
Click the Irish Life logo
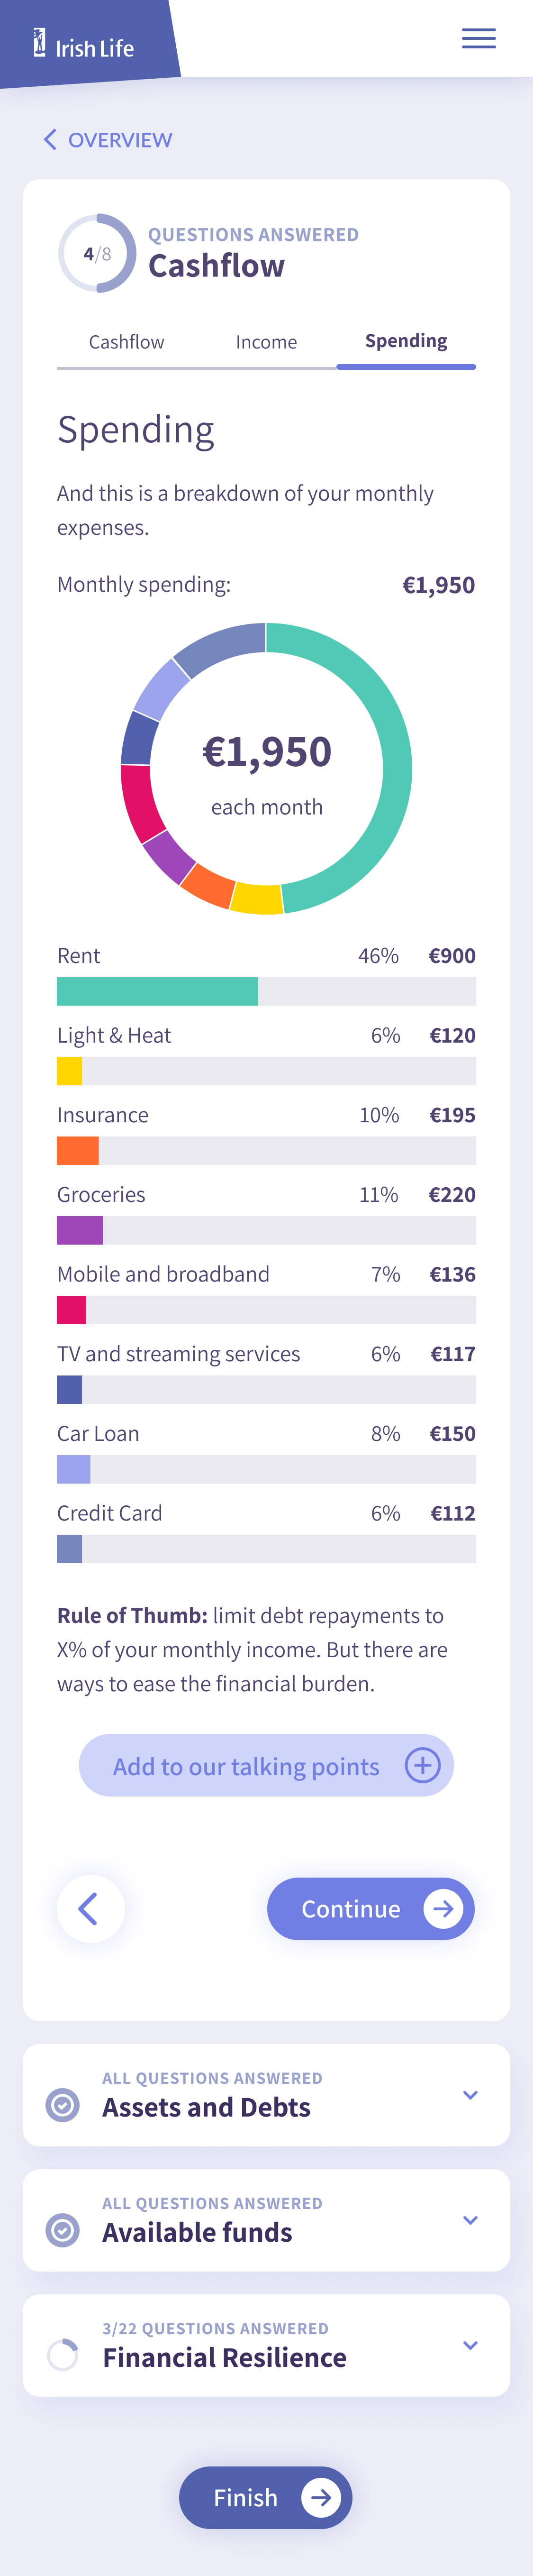click(84, 44)
